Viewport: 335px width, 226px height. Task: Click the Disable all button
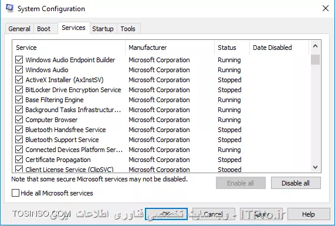click(x=296, y=183)
